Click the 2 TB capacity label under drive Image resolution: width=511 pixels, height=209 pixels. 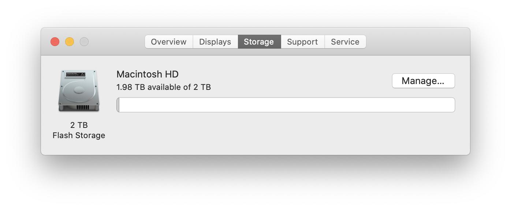coord(79,125)
